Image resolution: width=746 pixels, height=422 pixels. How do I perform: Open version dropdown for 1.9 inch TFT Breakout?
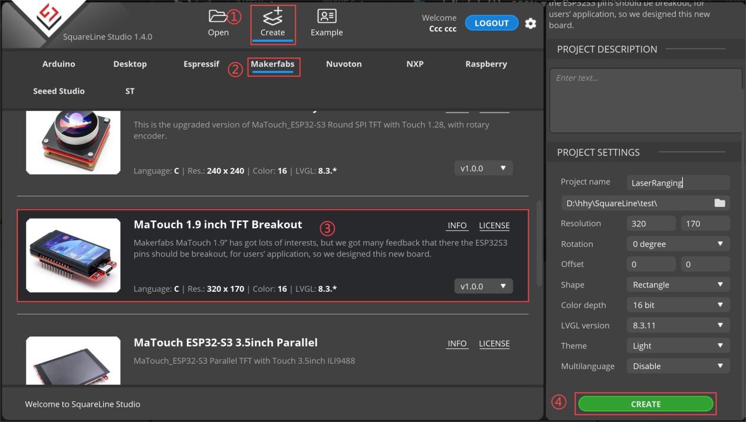click(x=484, y=286)
